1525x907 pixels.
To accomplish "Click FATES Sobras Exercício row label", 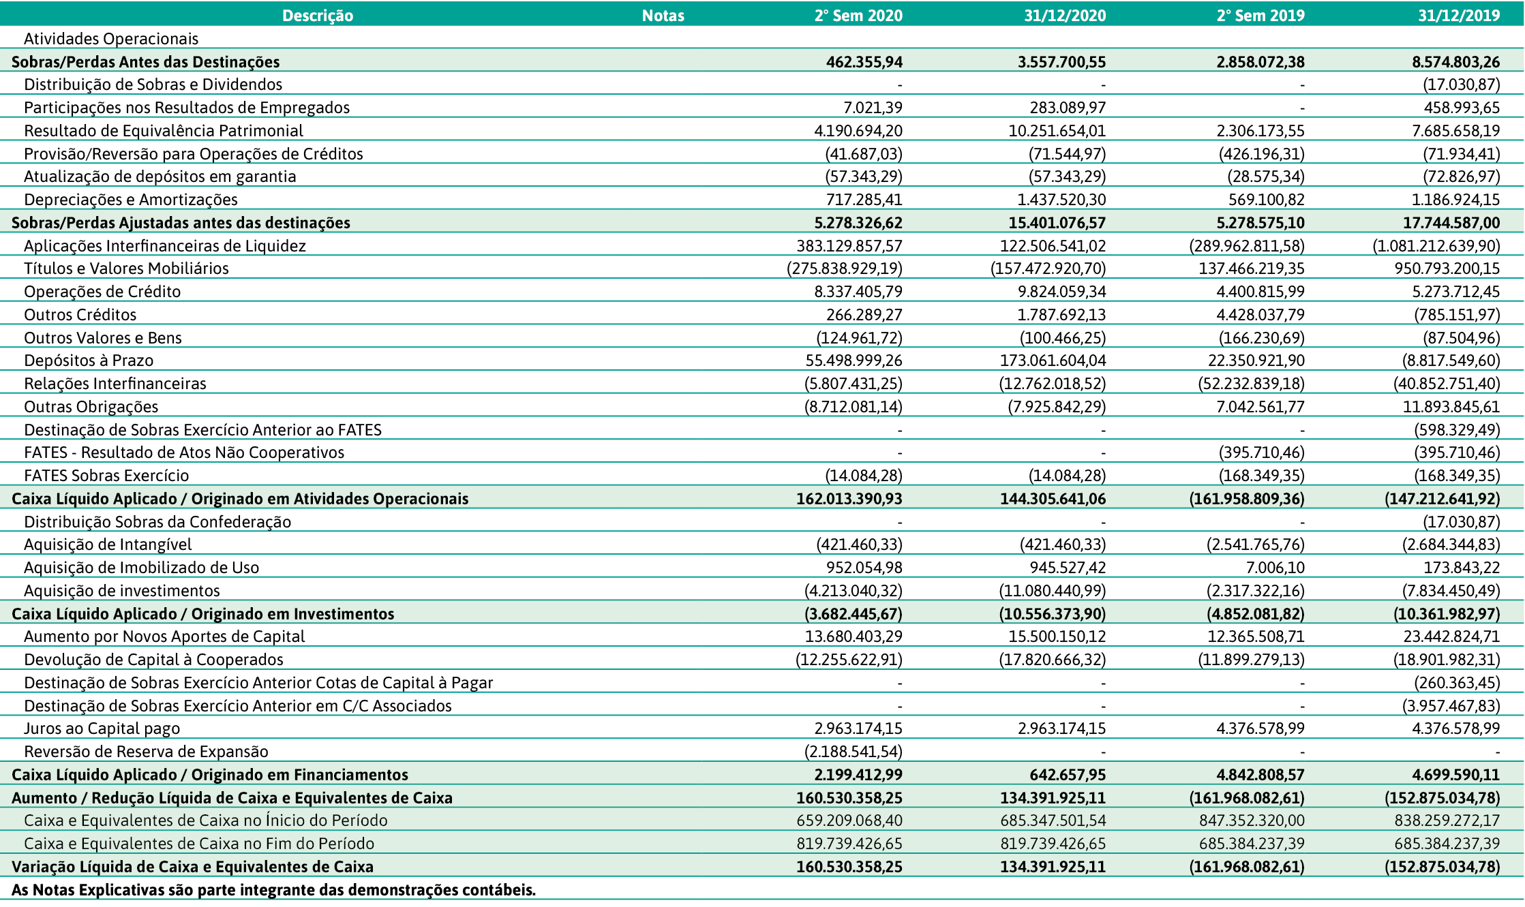I will click(x=106, y=476).
